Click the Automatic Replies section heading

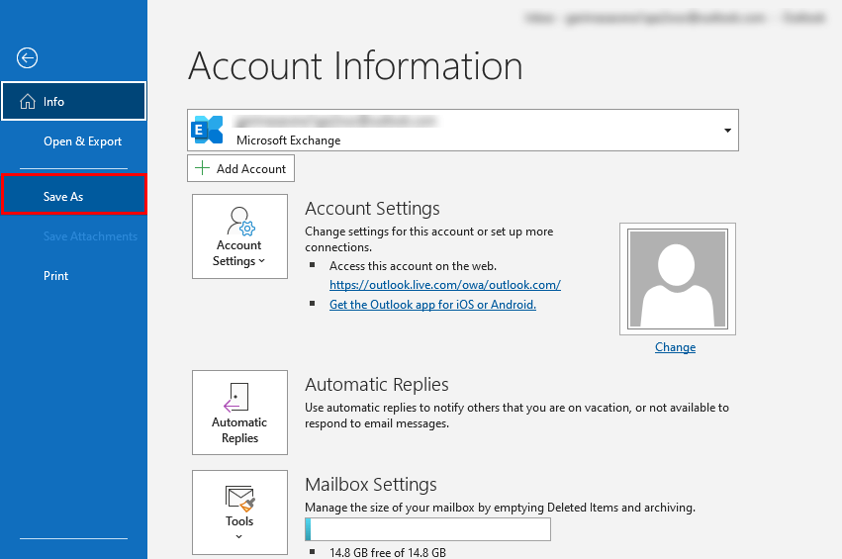[x=376, y=385]
